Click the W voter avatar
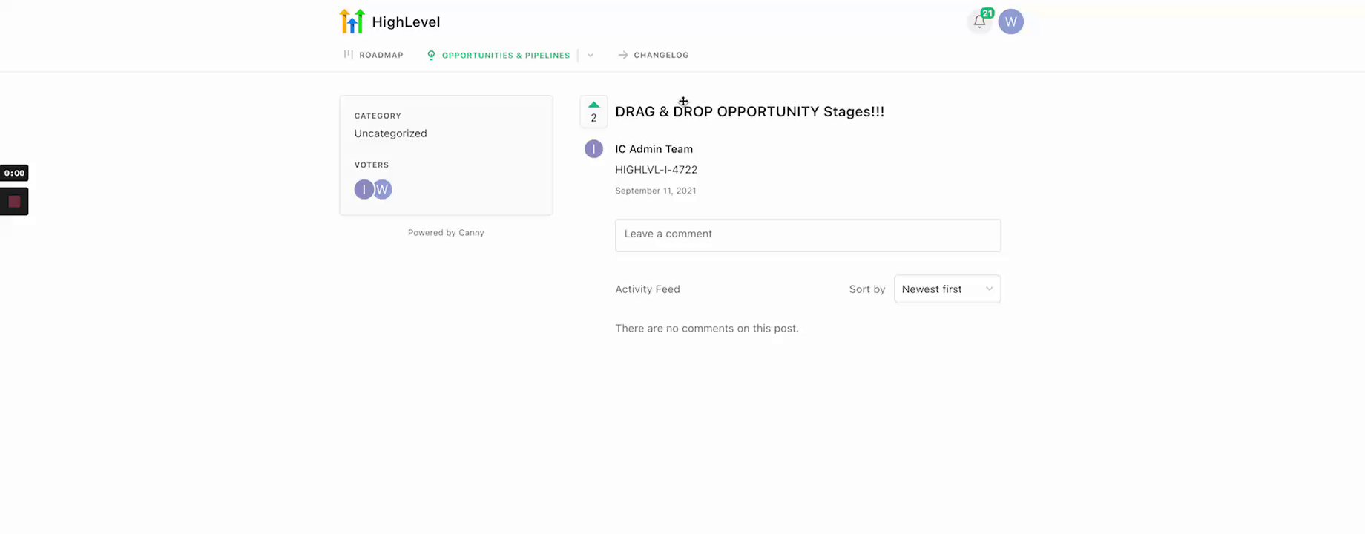 [x=384, y=190]
